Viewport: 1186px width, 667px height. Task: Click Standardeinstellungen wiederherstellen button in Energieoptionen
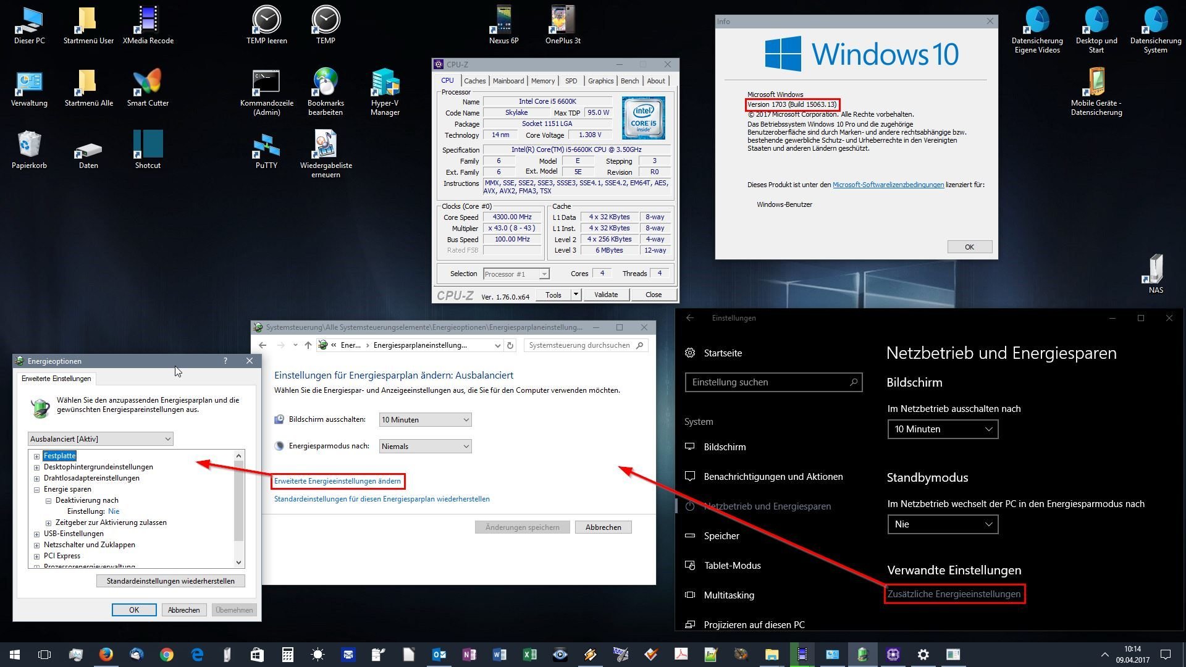pyautogui.click(x=170, y=581)
